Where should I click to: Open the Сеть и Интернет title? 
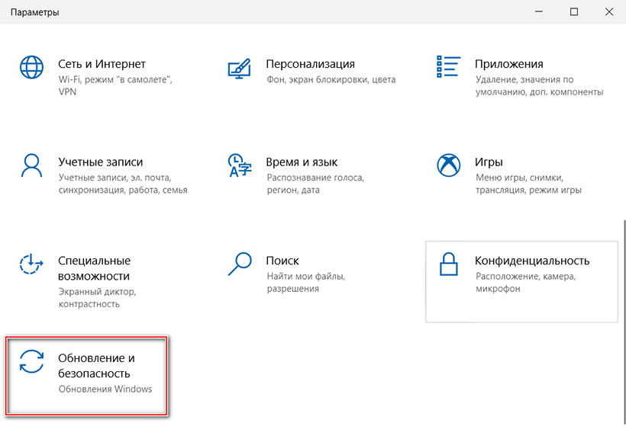[102, 64]
